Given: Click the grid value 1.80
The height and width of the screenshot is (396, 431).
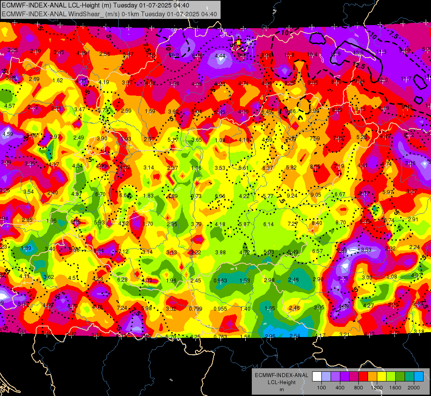Looking at the screenshot, I should pos(26,248).
